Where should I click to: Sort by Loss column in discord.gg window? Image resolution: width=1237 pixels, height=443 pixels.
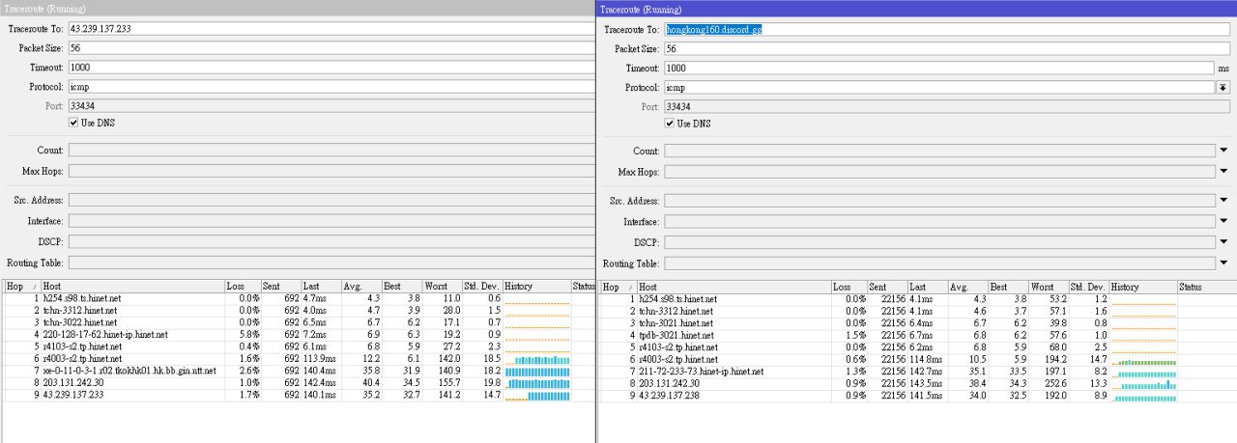849,288
